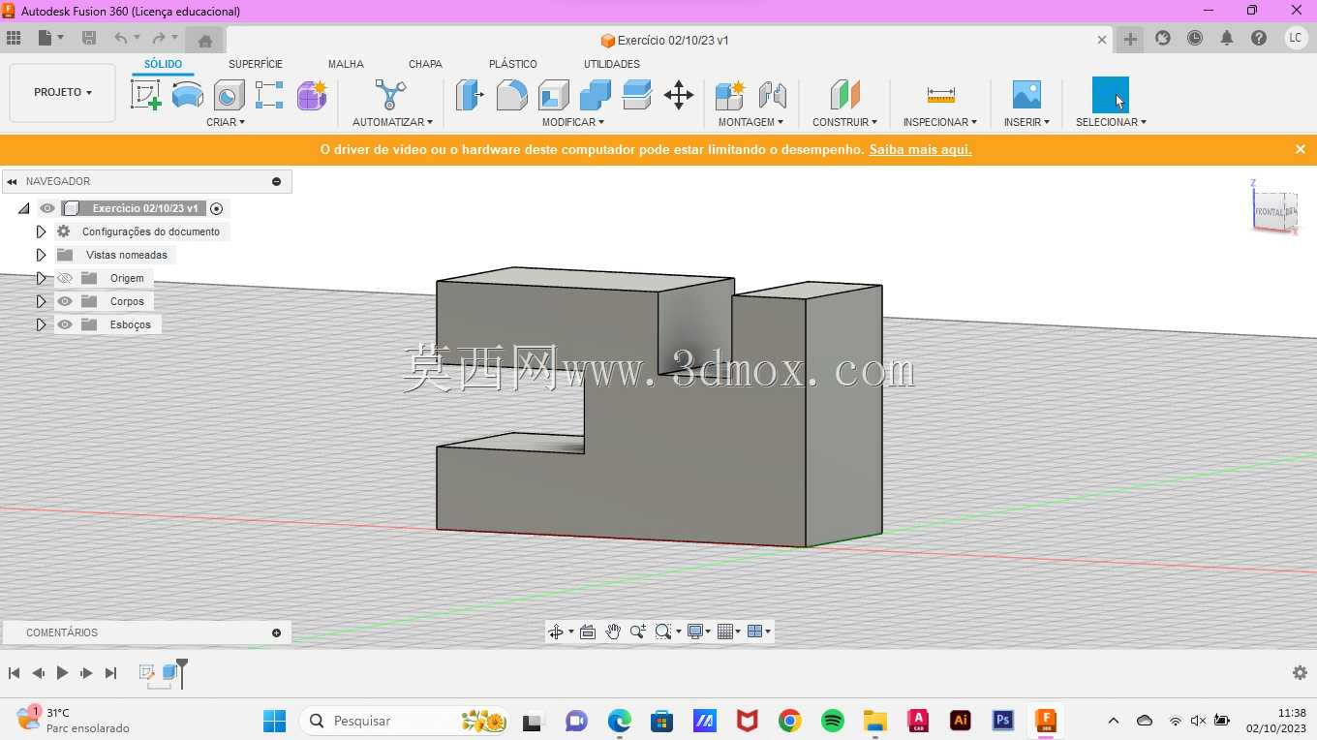Hide the Esboços folder
The width and height of the screenshot is (1317, 740).
[x=65, y=324]
